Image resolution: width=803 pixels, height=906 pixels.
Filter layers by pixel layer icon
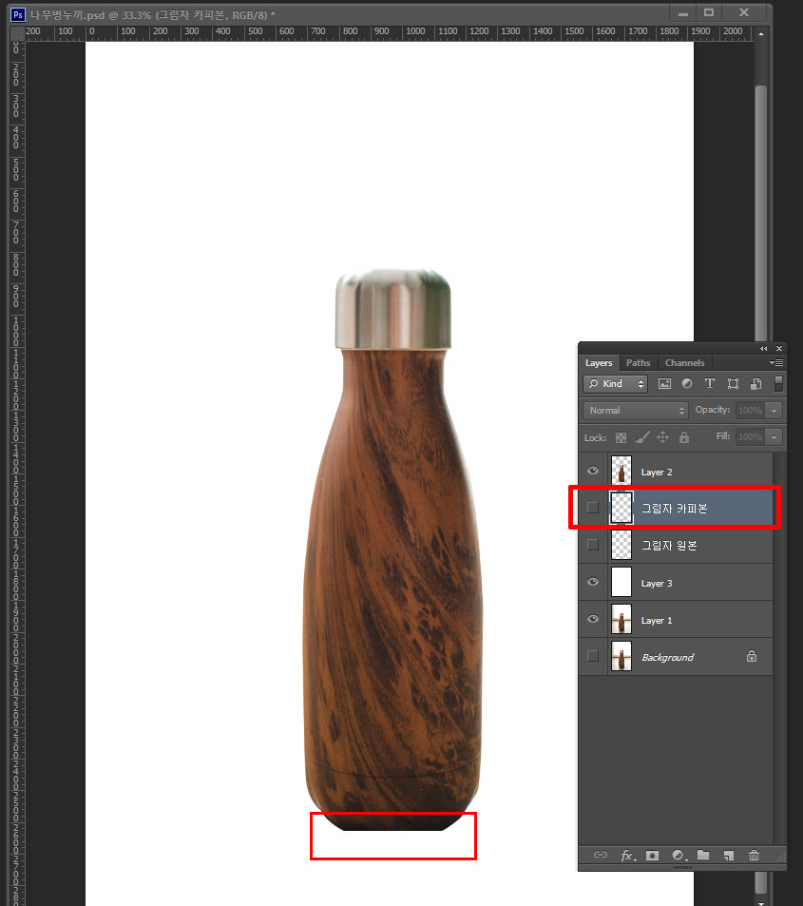pyautogui.click(x=665, y=384)
